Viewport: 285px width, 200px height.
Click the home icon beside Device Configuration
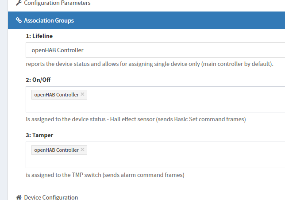19,197
